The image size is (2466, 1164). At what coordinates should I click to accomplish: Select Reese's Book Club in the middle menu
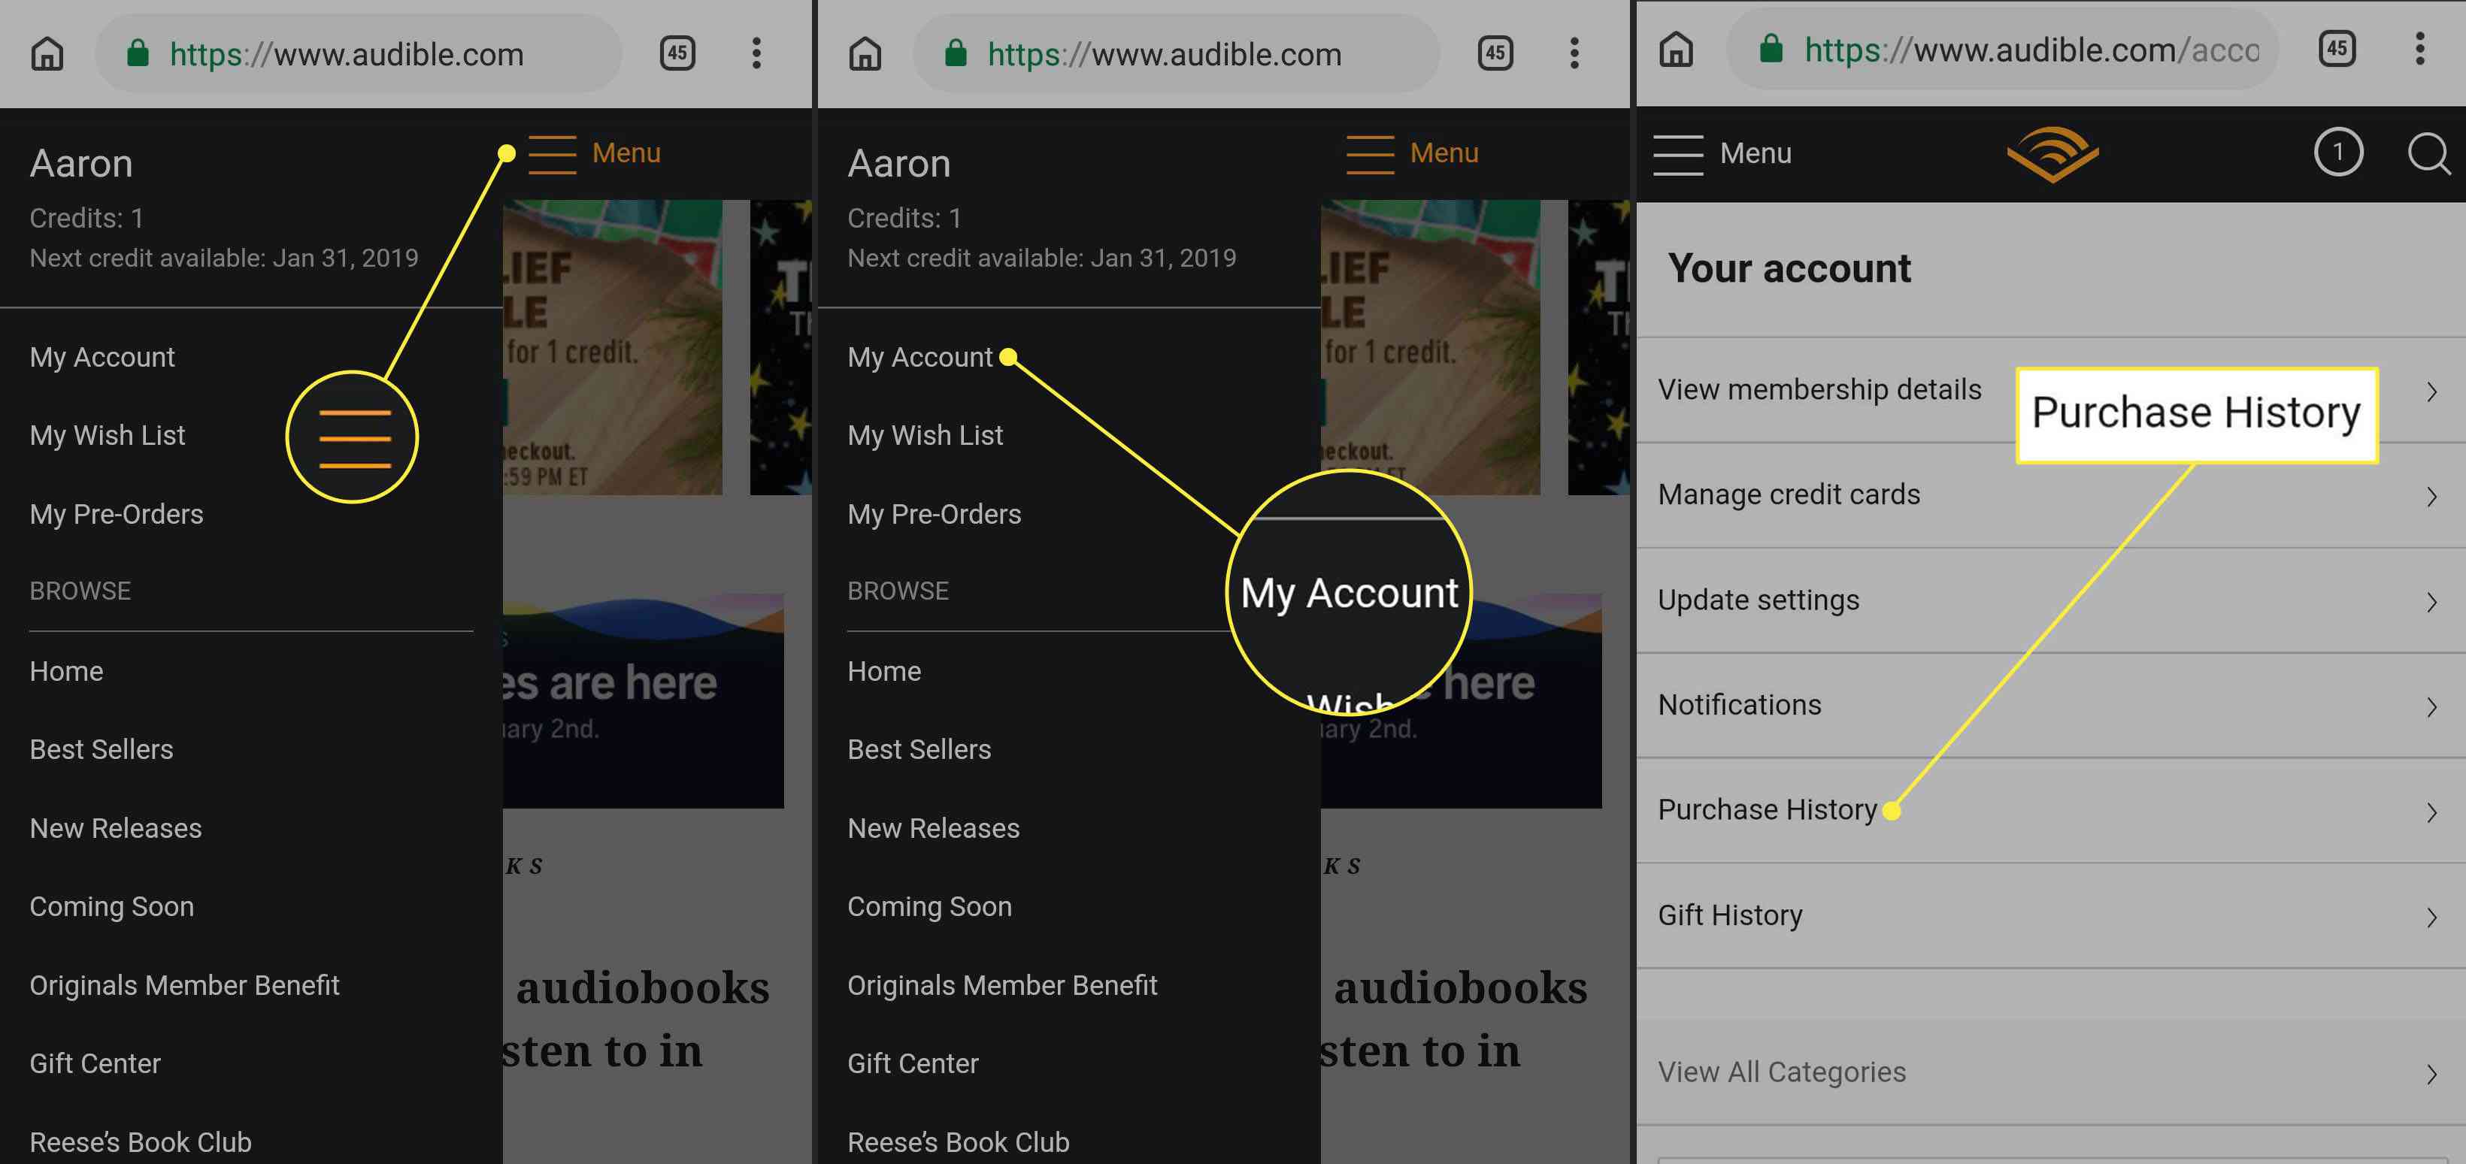click(959, 1142)
